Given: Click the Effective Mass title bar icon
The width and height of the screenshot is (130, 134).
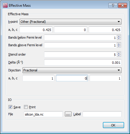Looking at the screenshot, I should 5,5.
